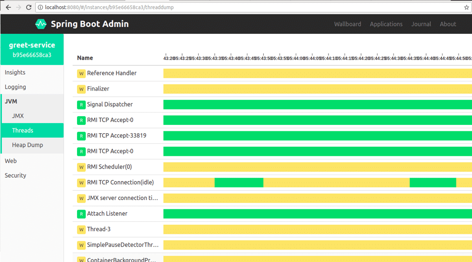The width and height of the screenshot is (472, 262).
Task: Open the Wallboard page
Action: pos(347,24)
